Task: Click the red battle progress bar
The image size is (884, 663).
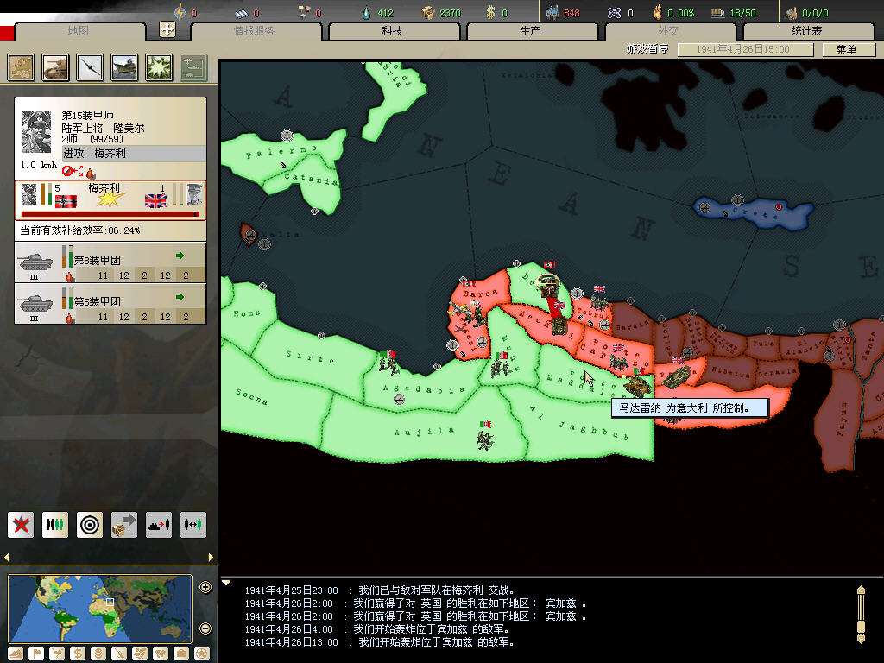Action: point(110,214)
